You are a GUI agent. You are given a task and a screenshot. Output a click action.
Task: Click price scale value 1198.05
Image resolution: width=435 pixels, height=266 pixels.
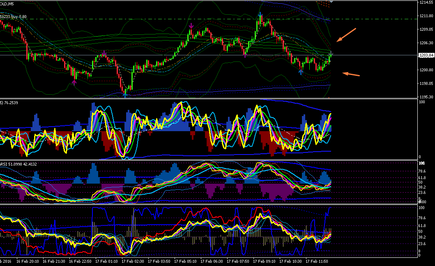(426, 83)
